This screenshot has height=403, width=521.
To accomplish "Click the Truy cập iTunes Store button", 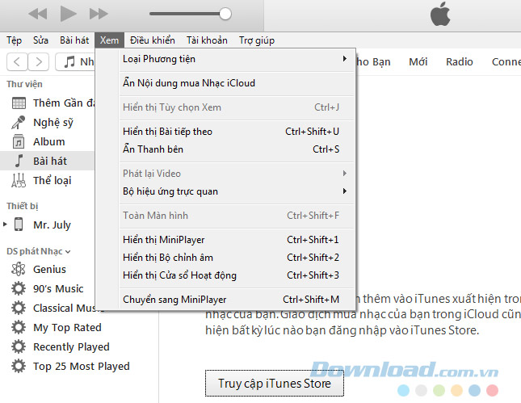I will point(274,384).
